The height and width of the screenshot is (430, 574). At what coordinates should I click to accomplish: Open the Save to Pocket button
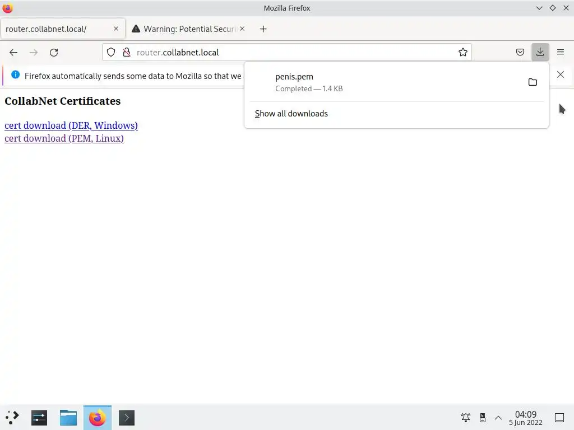pos(520,52)
